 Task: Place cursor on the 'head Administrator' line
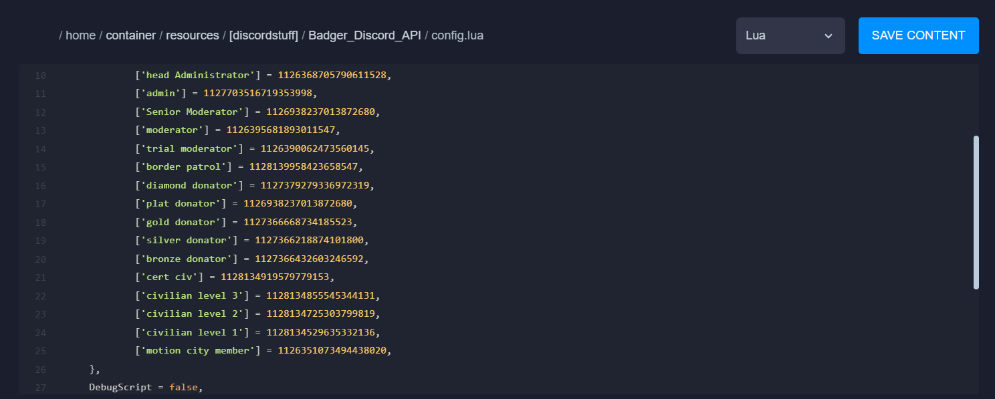pos(262,75)
